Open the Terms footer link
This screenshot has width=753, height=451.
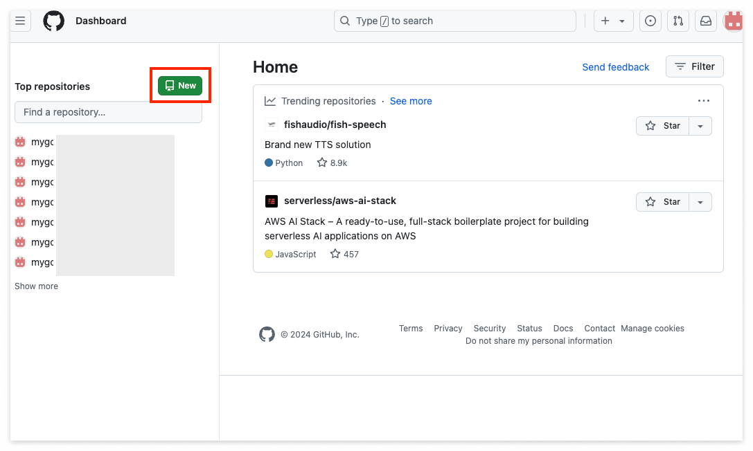(411, 329)
